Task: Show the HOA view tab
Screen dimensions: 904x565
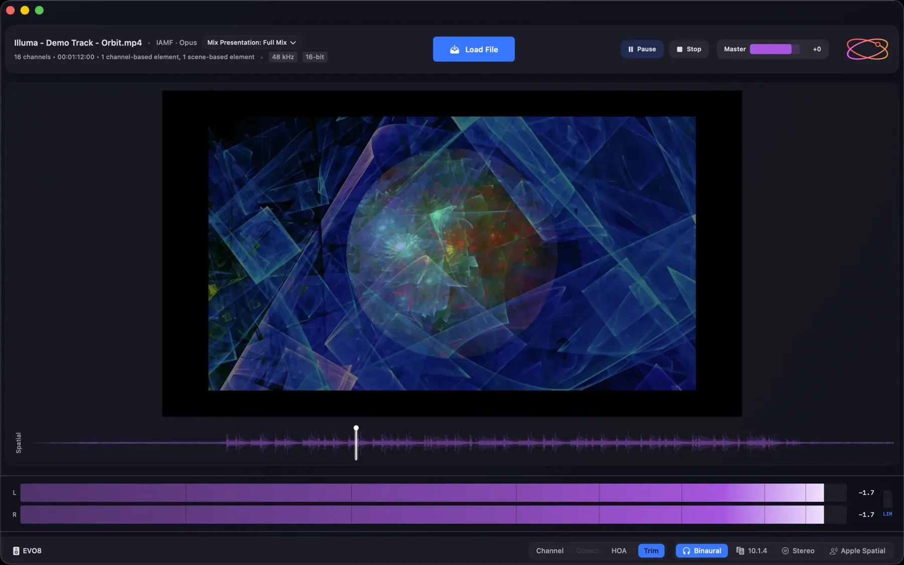Action: point(619,550)
